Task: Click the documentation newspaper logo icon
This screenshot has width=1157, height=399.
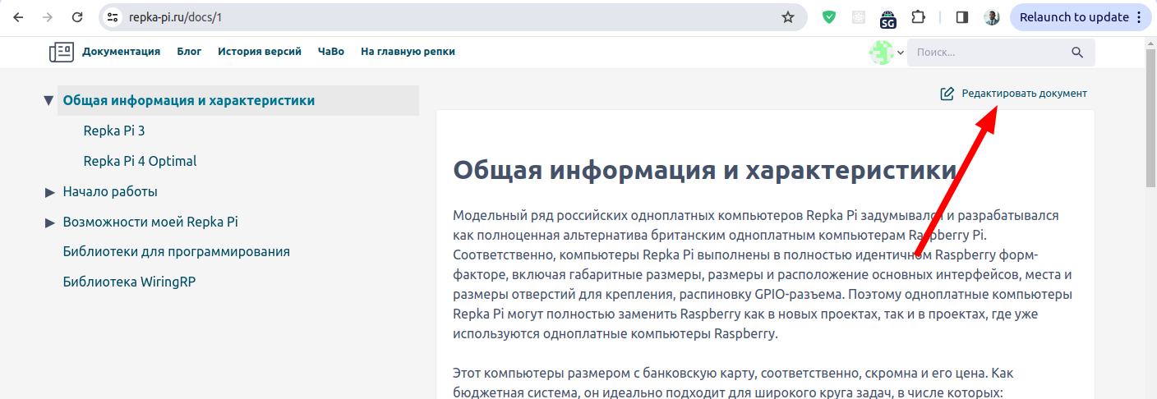Action: click(x=61, y=52)
